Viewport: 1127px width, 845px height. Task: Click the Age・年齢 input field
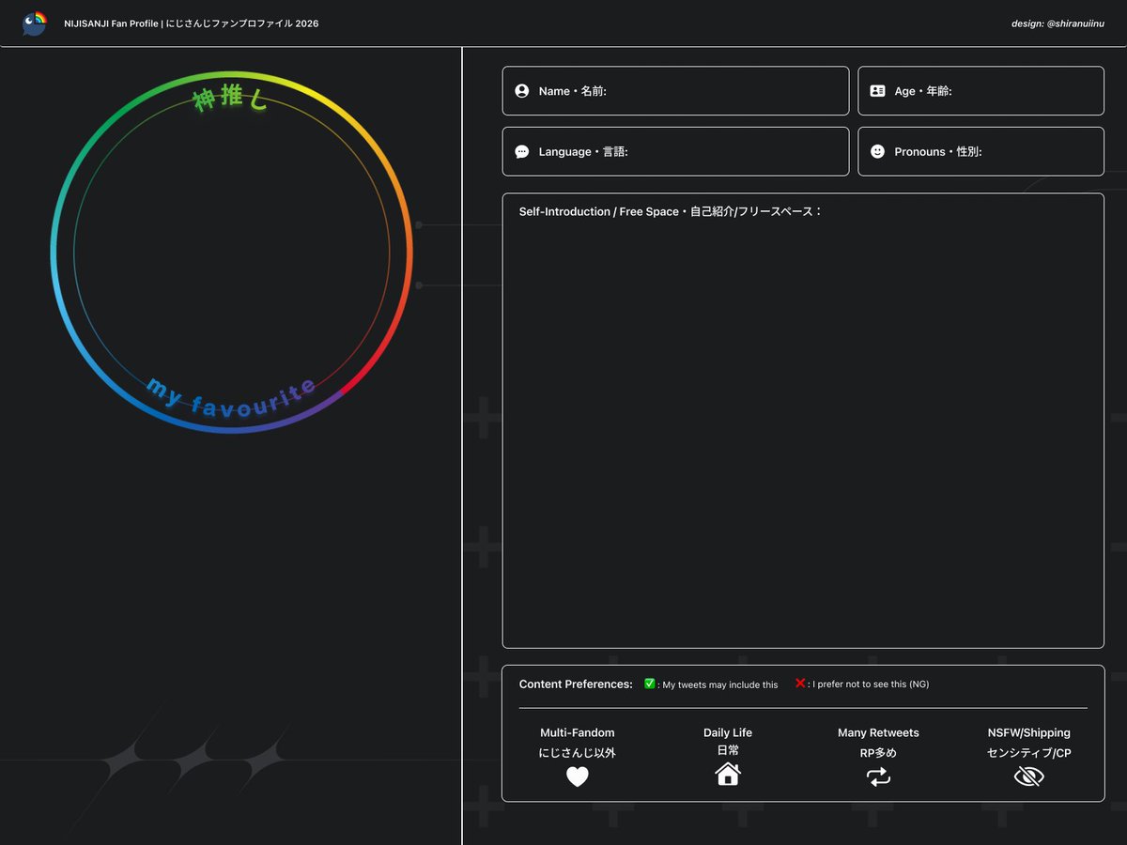980,91
